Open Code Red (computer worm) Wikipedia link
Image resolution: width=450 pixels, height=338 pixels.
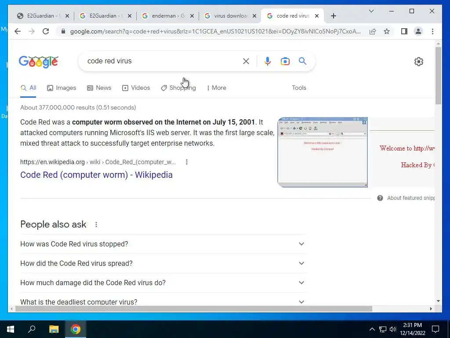[96, 175]
